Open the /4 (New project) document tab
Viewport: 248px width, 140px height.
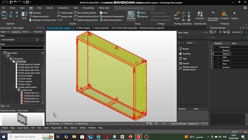(x=84, y=28)
